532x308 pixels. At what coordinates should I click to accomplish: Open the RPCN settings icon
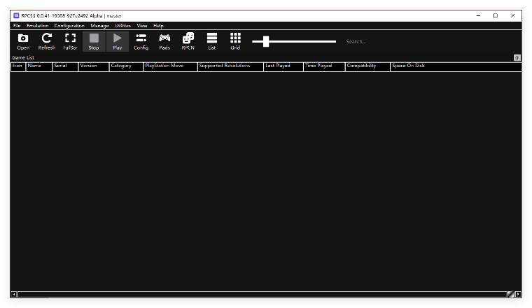(x=188, y=42)
